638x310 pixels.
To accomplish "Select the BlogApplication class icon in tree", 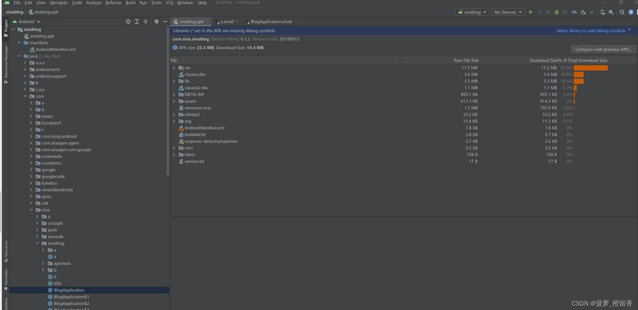I will [50, 290].
